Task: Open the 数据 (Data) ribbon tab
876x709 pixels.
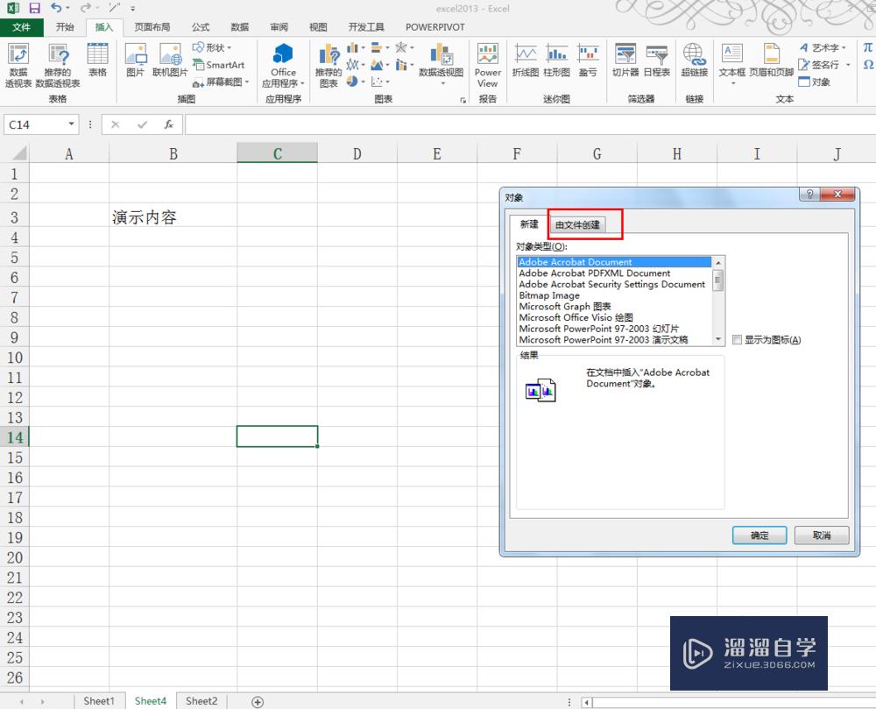Action: tap(239, 27)
